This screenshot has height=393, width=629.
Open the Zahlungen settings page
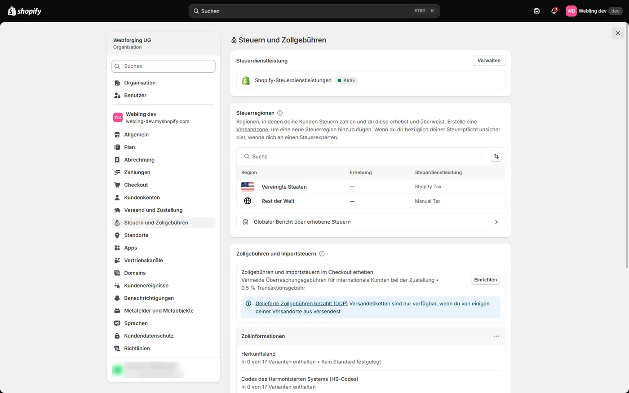click(164, 172)
